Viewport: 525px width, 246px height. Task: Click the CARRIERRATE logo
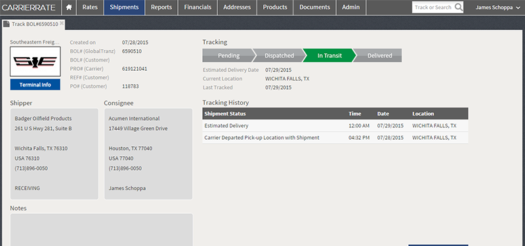click(29, 7)
